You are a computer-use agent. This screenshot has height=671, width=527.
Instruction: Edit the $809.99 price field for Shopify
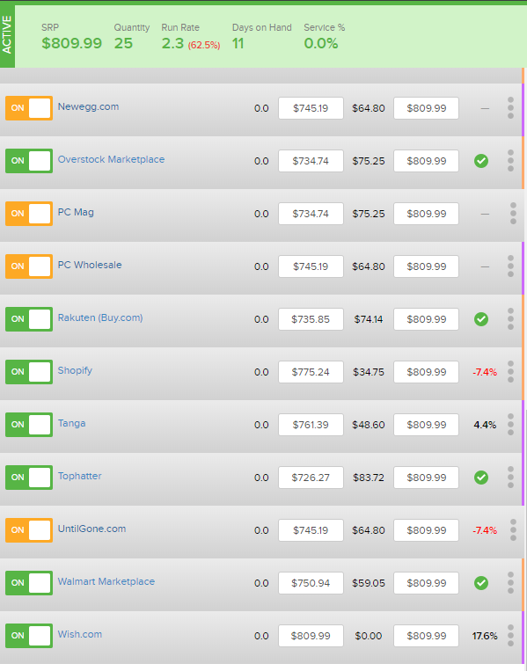click(x=427, y=372)
